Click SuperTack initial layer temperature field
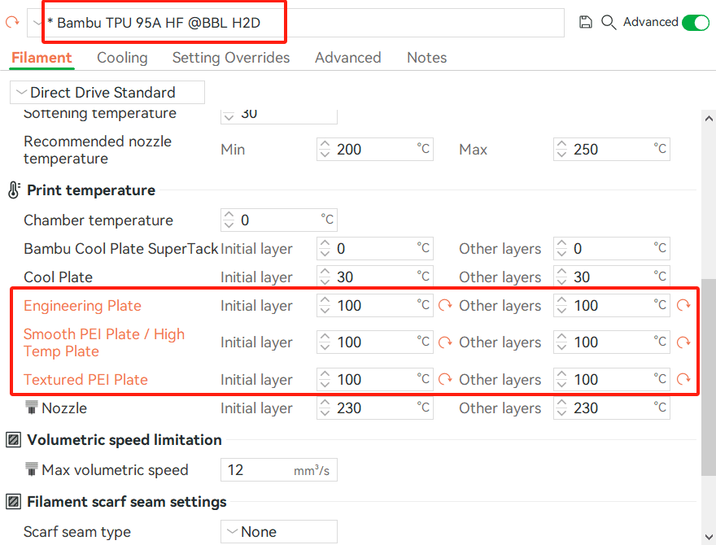Image resolution: width=716 pixels, height=545 pixels. [x=375, y=248]
